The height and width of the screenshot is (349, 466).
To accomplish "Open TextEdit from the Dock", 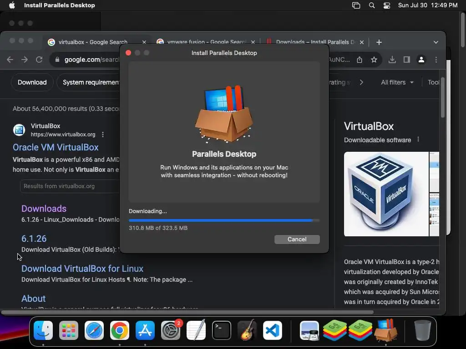I will click(196, 330).
